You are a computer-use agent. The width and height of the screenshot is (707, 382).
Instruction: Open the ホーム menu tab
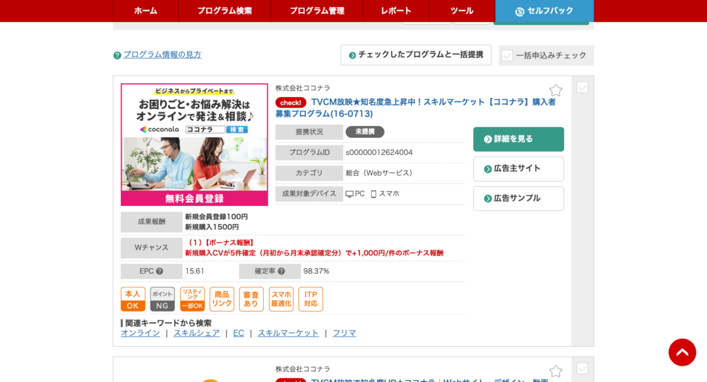tap(146, 11)
